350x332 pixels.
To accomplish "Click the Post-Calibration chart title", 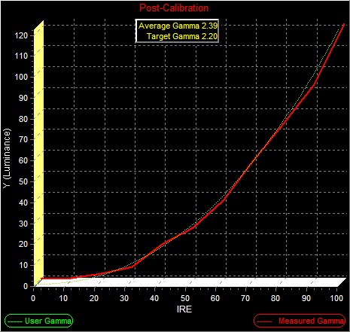I will click(x=174, y=8).
